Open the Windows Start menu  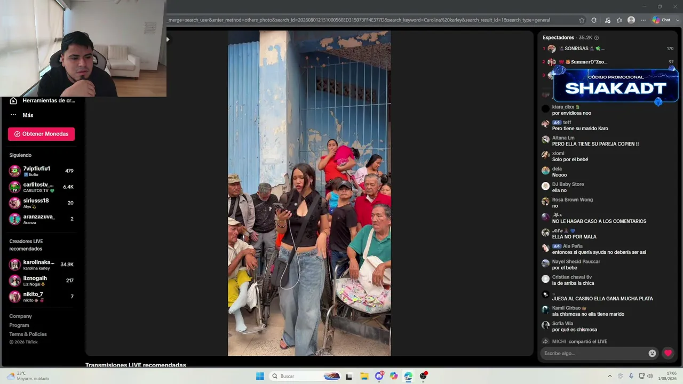point(260,376)
